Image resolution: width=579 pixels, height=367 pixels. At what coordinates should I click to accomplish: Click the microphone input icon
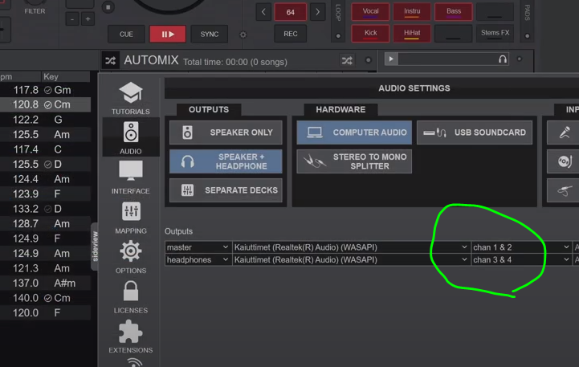tap(564, 132)
